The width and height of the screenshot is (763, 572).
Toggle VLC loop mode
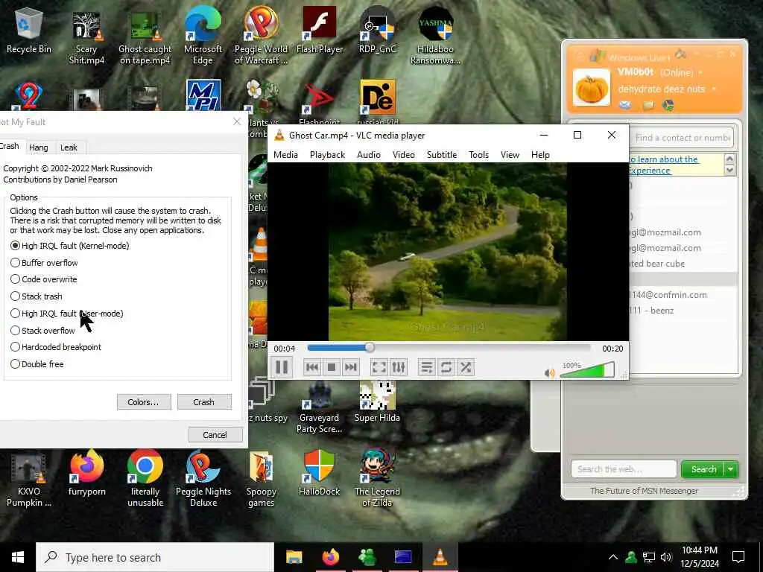tap(446, 367)
